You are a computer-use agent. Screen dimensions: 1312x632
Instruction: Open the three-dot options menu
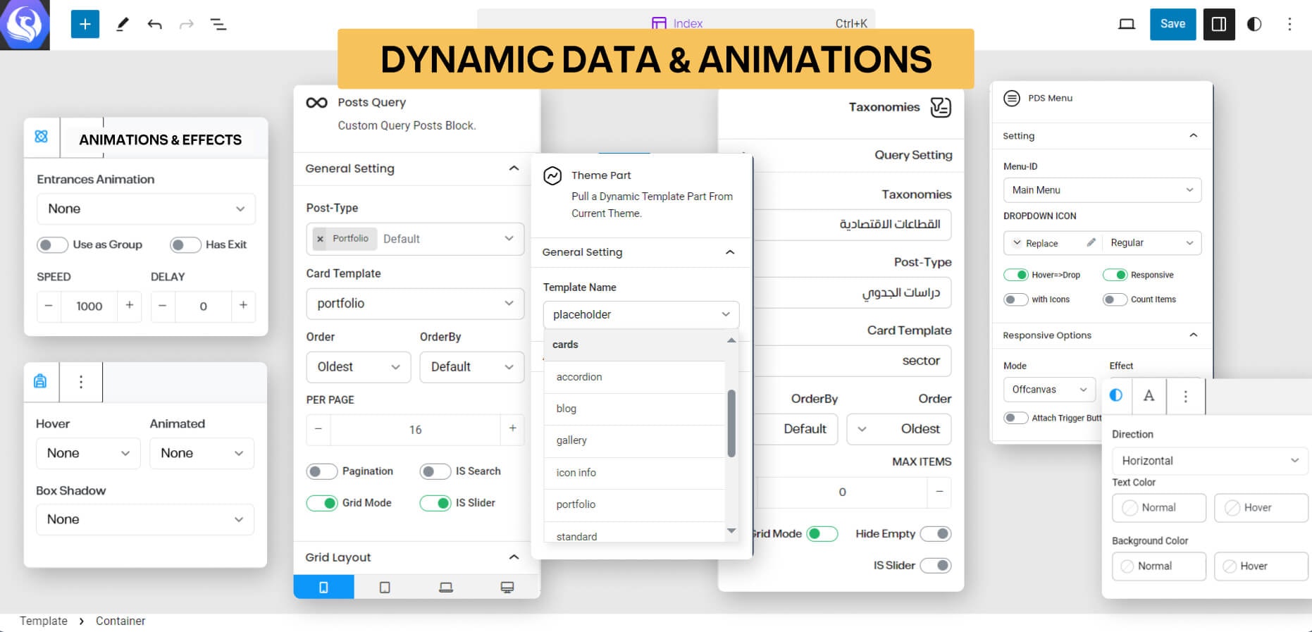pyautogui.click(x=1289, y=24)
